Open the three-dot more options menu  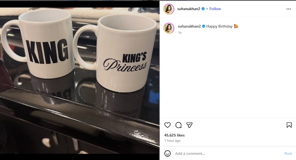289,9
